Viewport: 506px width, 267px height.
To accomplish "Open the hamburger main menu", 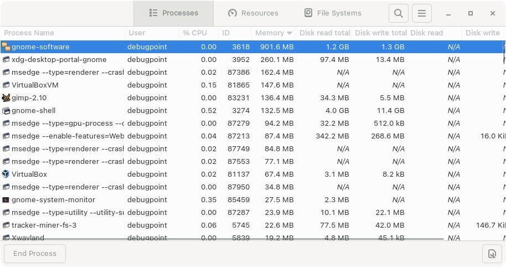I will click(x=421, y=13).
